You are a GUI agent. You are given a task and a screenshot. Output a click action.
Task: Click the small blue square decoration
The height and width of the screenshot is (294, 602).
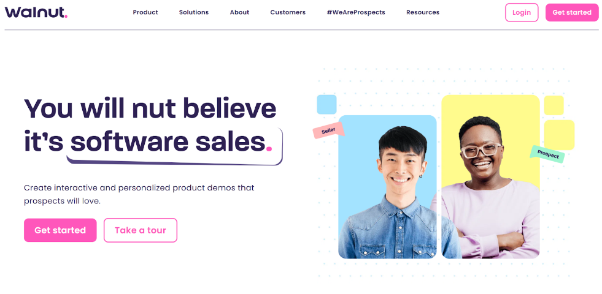(326, 104)
